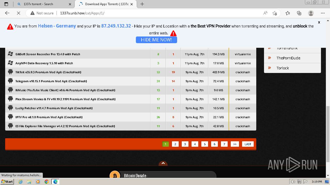This screenshot has width=330, height=185.
Task: Open Telegram v10.15.1 Premium Mod Apk
Action: tap(51, 81)
